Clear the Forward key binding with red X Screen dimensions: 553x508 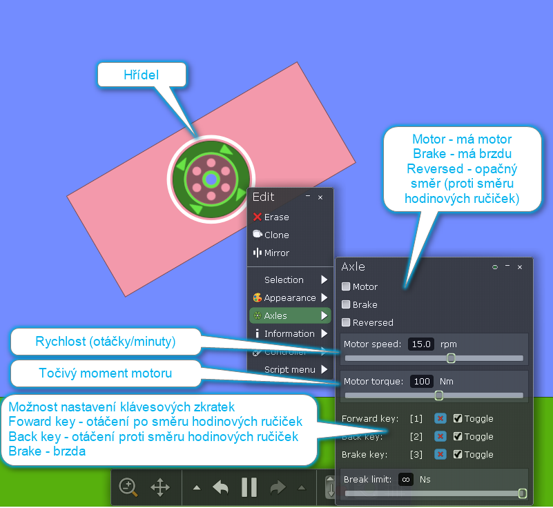pos(440,418)
